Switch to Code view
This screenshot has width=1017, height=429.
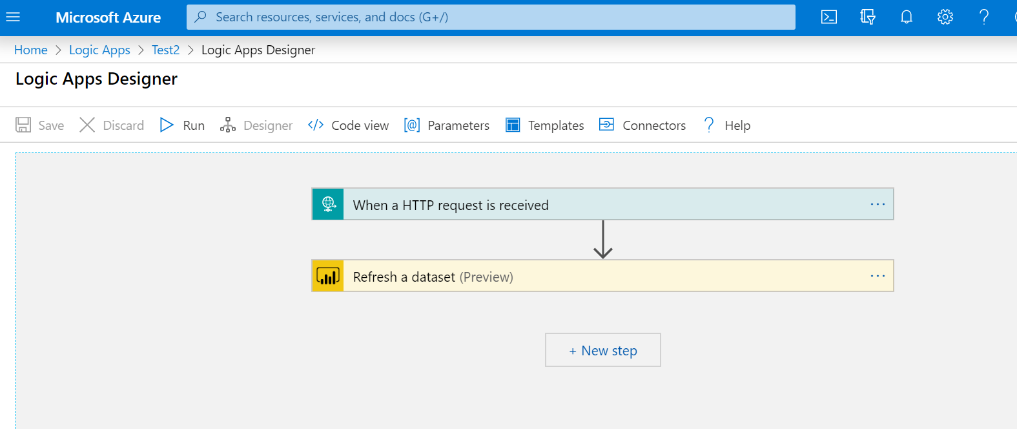tap(349, 125)
